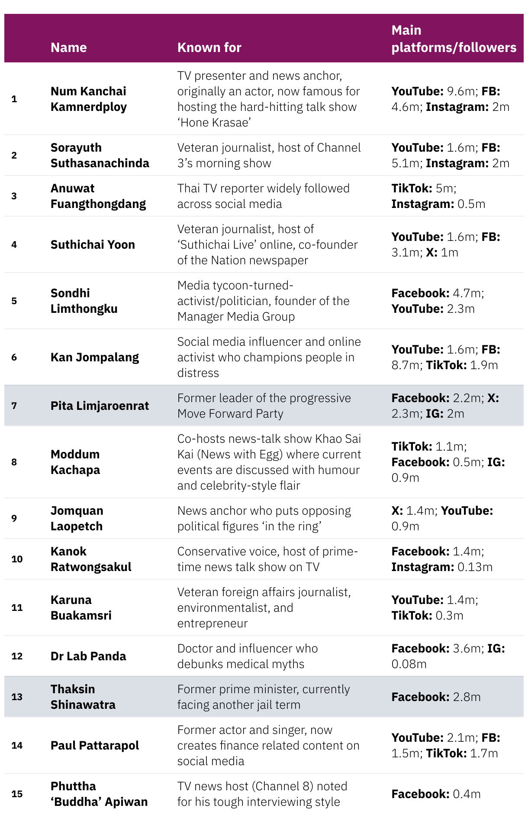The image size is (528, 818).
Task: Click Sorayuth Suthasanachinda's name
Action: coord(100,155)
